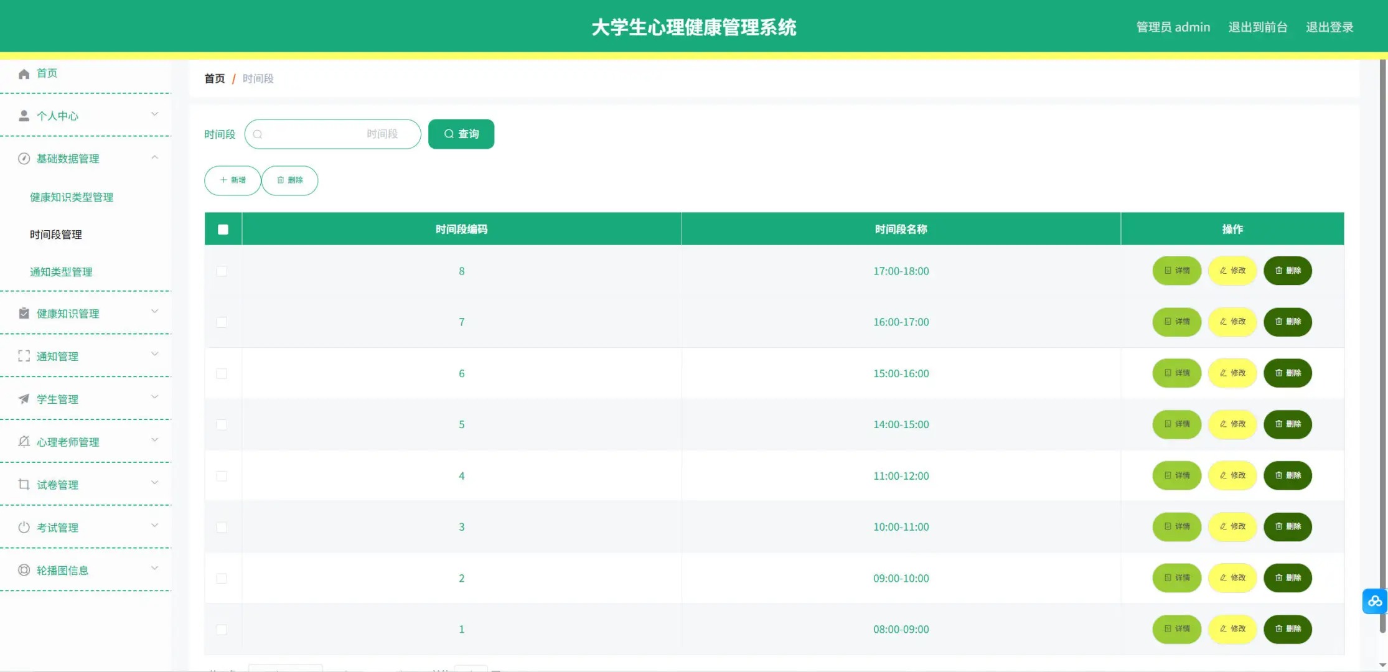Tick the checkbox for row 16:00-17:00
This screenshot has width=1388, height=672.
(222, 322)
